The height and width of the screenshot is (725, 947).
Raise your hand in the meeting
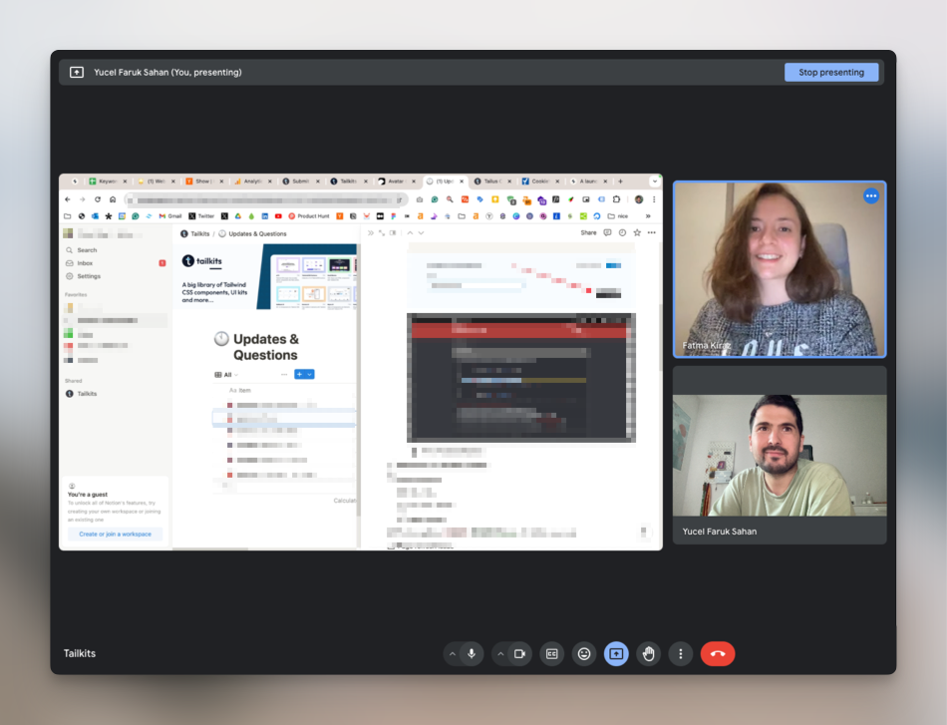[649, 654]
